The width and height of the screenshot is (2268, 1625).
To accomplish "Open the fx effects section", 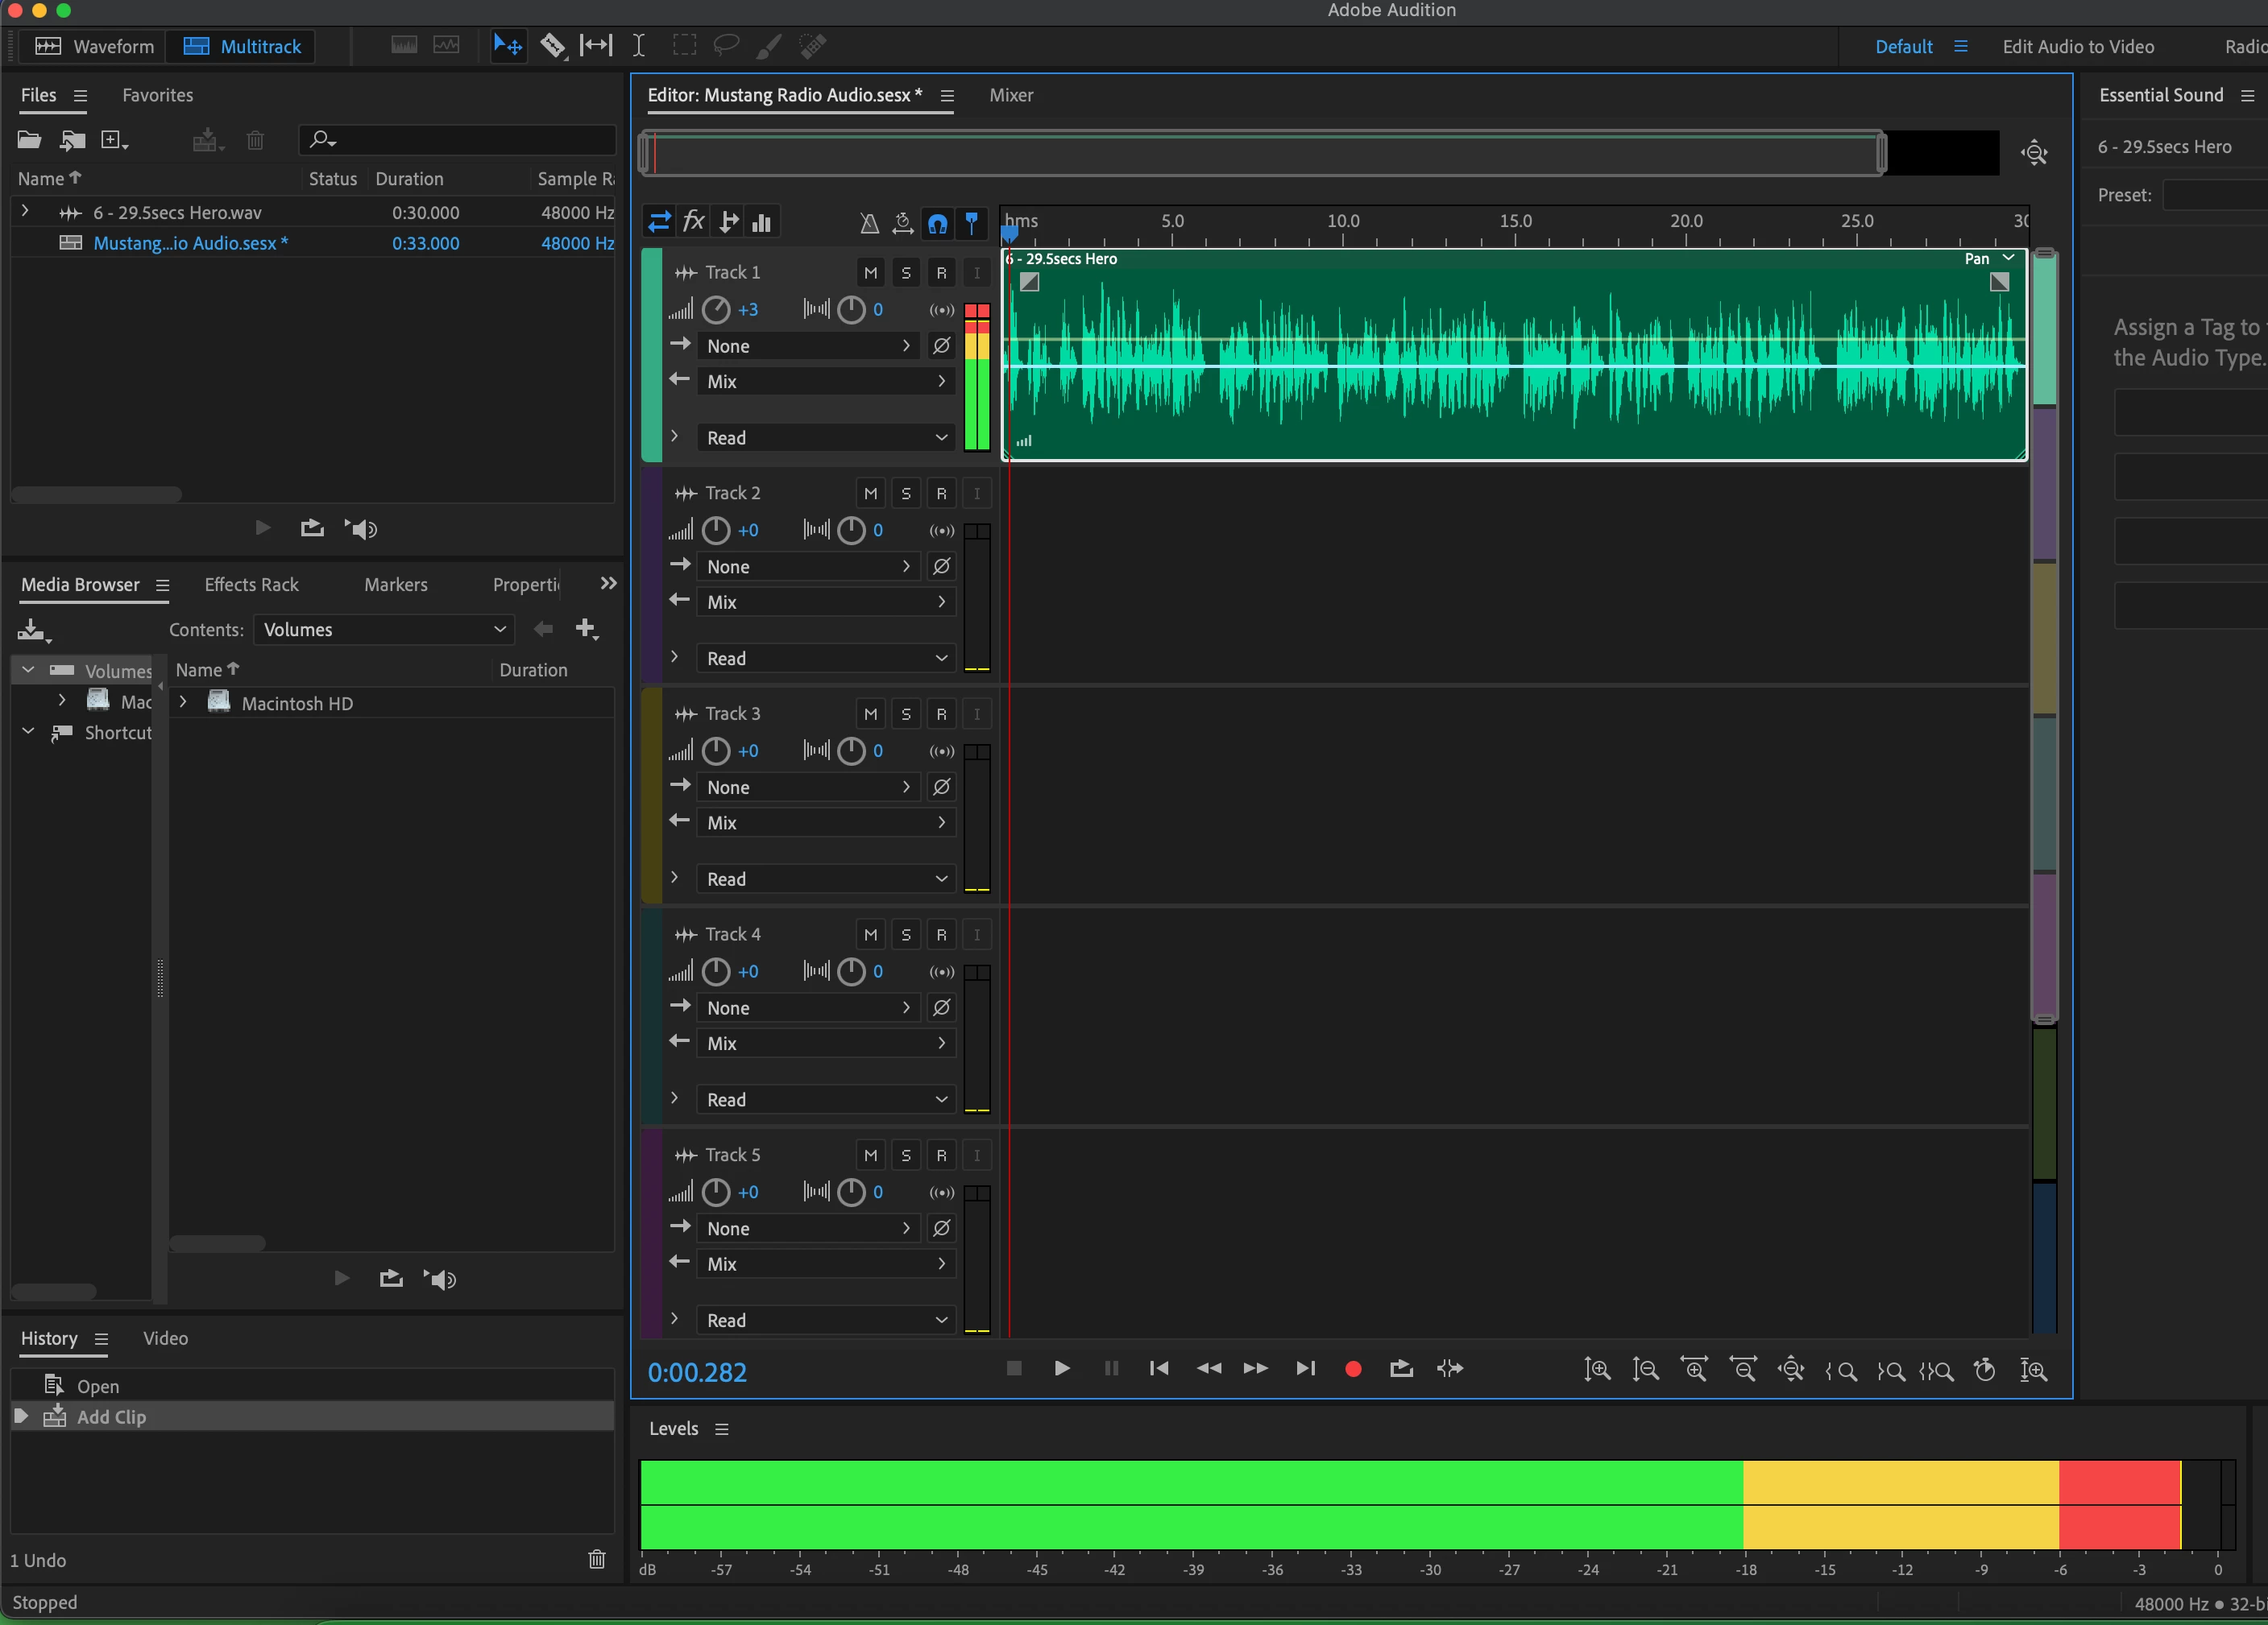I will pos(693,222).
